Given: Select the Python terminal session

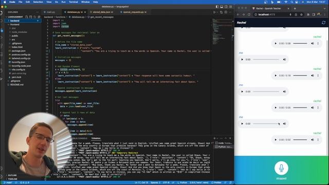Looking at the screenshot, I should coord(224,147).
